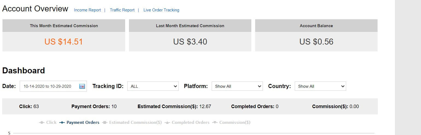Click the Account Balance amount
Screen dimensions: 421x135
316,42
